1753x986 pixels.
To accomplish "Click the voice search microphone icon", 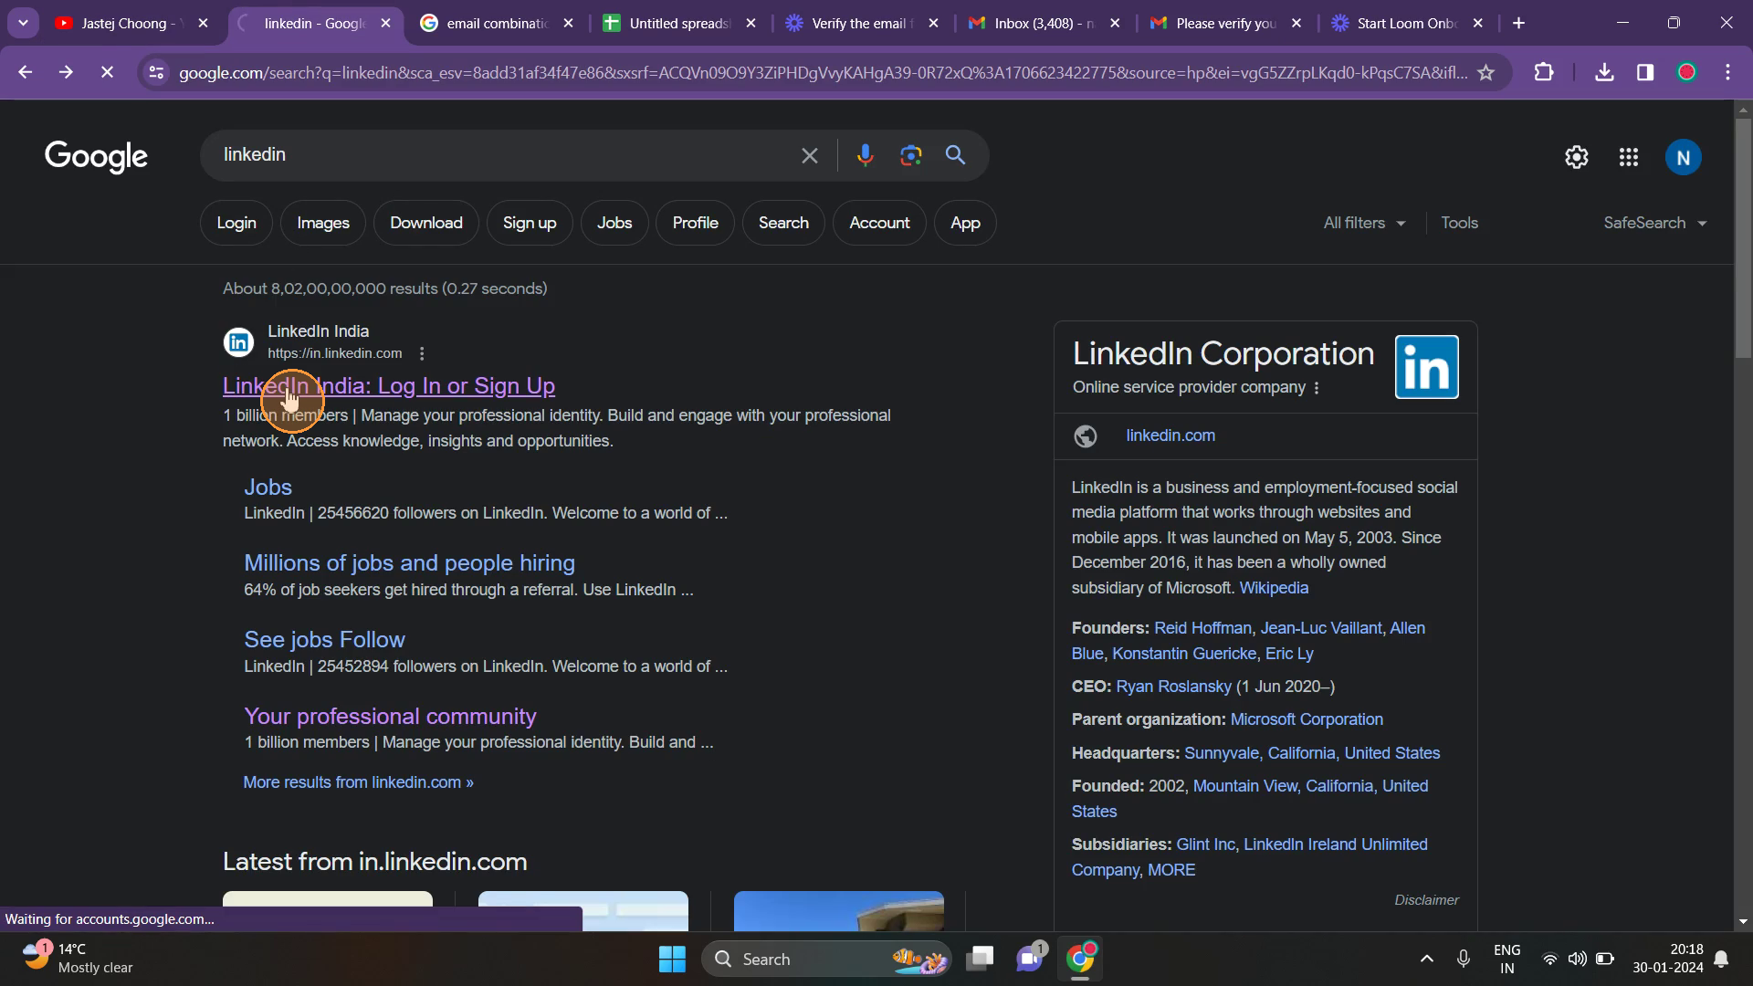I will click(865, 155).
